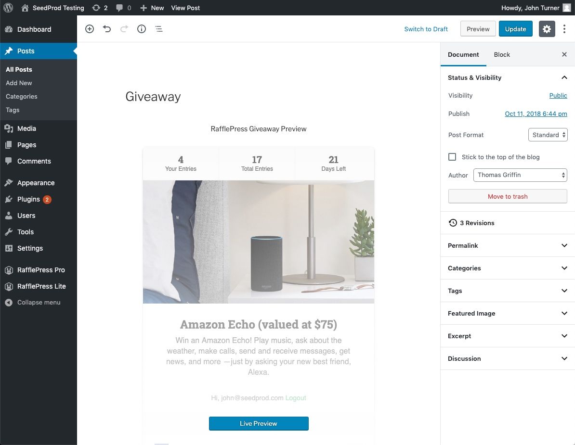Open the content structure info icon

point(142,29)
